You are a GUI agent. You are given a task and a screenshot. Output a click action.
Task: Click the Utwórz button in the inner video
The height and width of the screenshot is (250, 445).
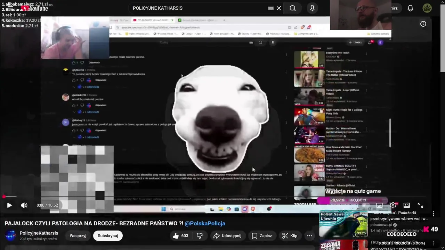point(355,42)
